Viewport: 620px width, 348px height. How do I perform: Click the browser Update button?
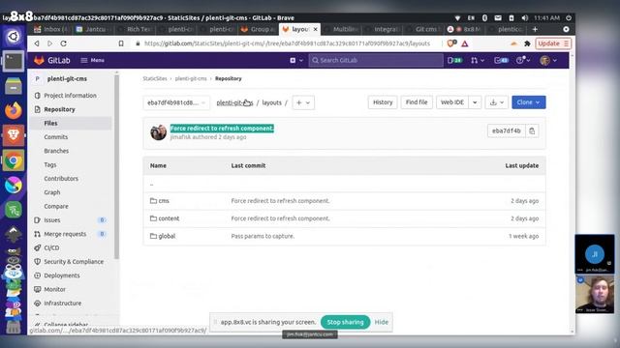click(553, 43)
